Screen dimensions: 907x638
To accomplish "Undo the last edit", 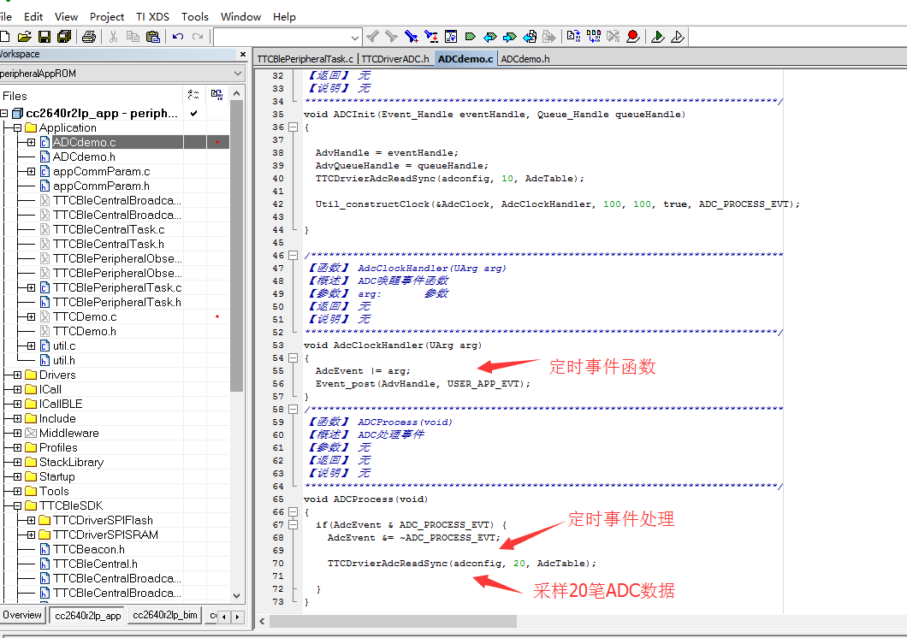I will pyautogui.click(x=178, y=37).
